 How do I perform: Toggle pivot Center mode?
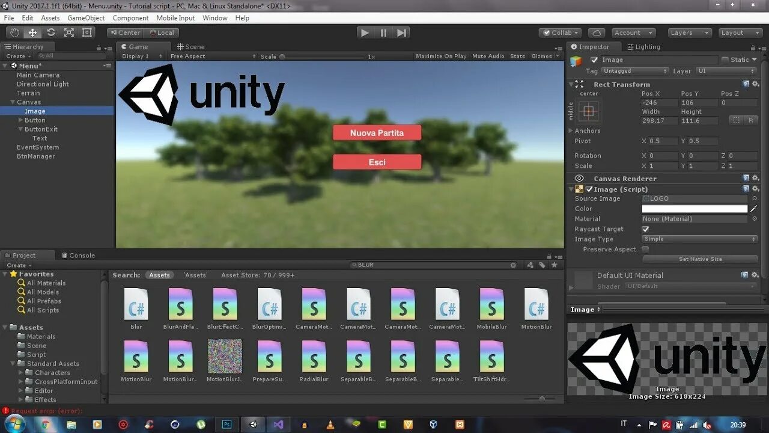[x=124, y=32]
